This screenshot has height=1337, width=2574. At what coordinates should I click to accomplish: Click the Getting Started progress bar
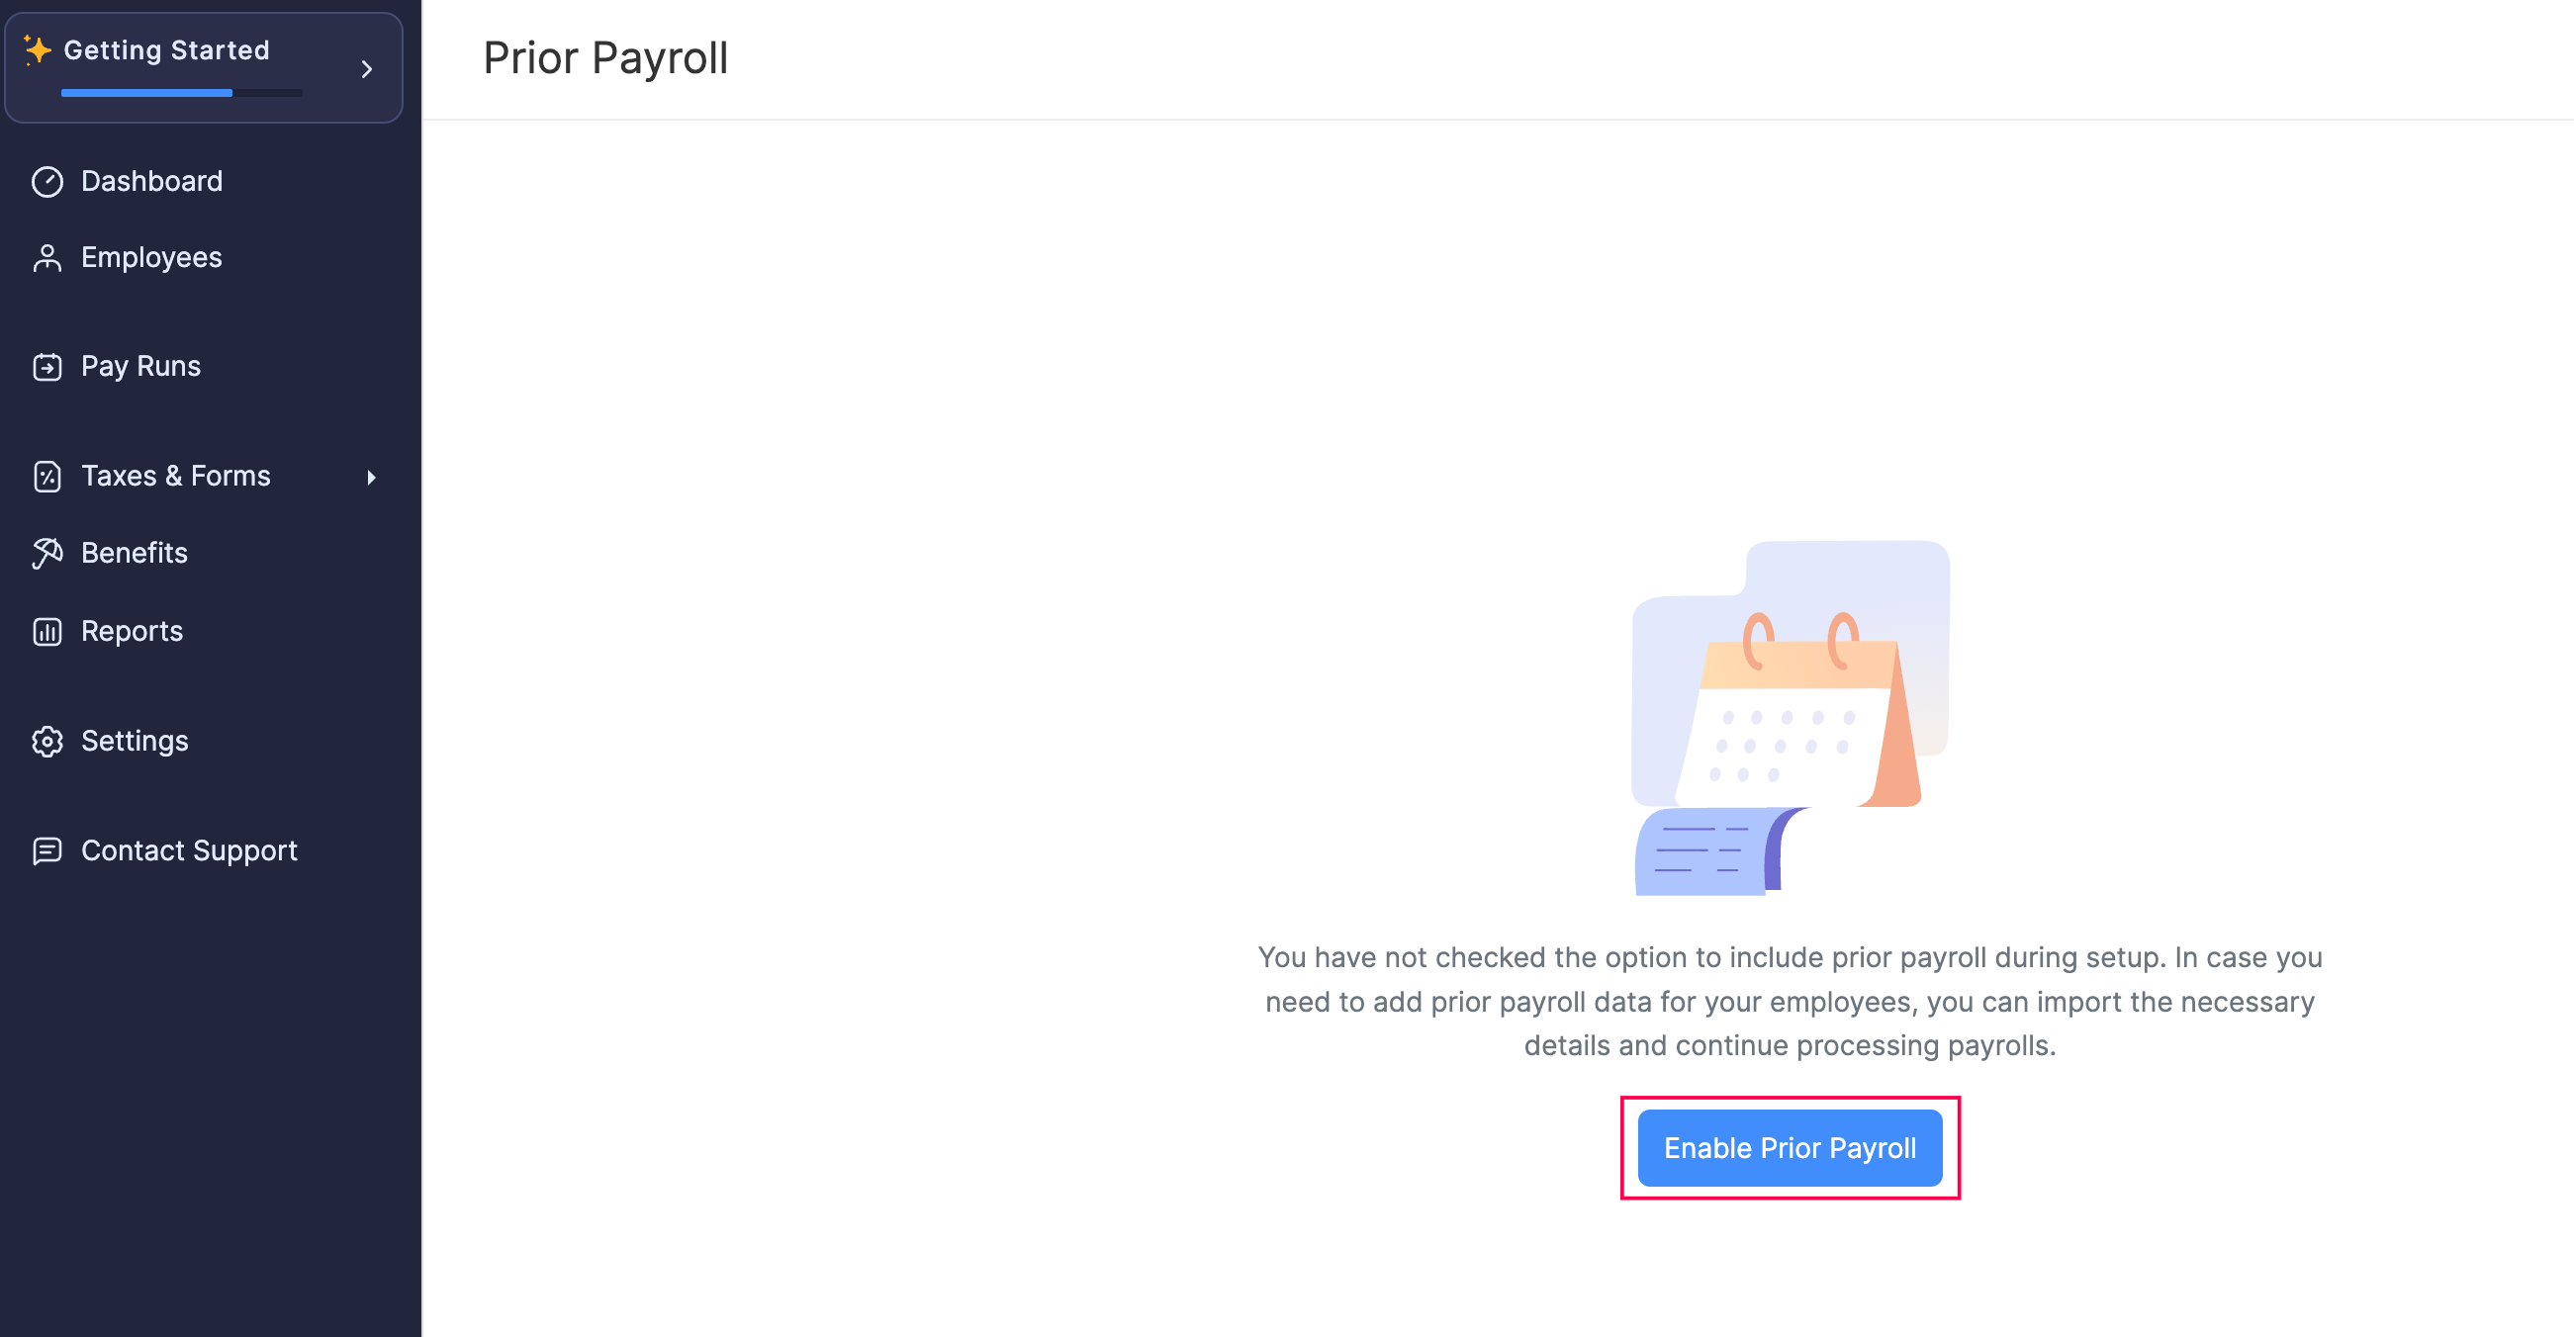point(181,93)
